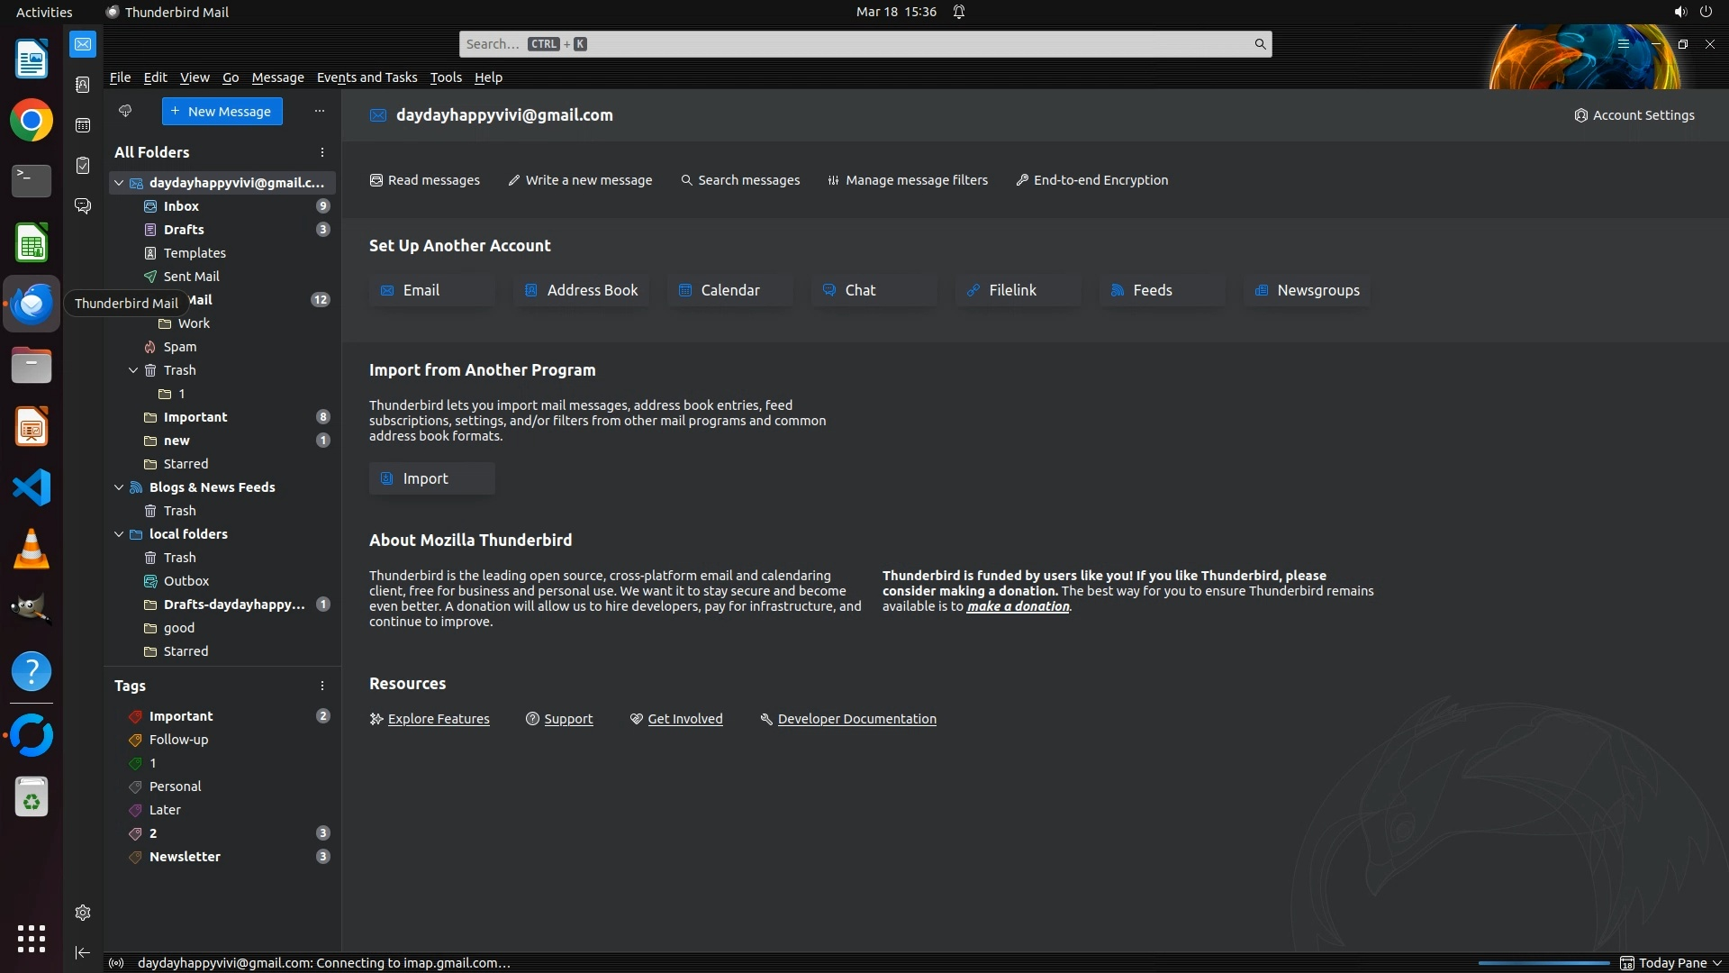Click the Get Messages cloud icon
The height and width of the screenshot is (973, 1729).
(x=125, y=111)
